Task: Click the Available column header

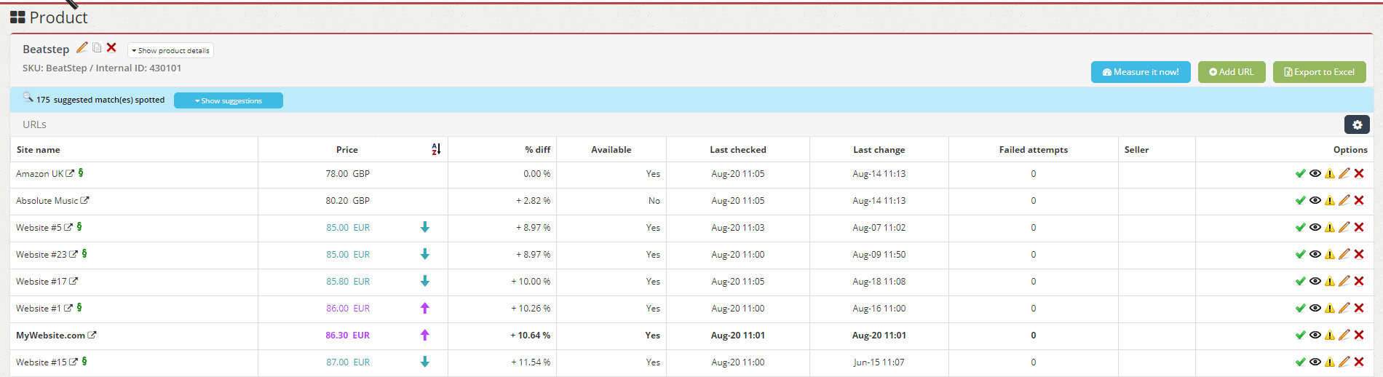Action: (x=611, y=150)
